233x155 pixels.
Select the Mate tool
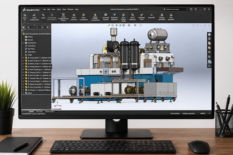click(x=43, y=16)
